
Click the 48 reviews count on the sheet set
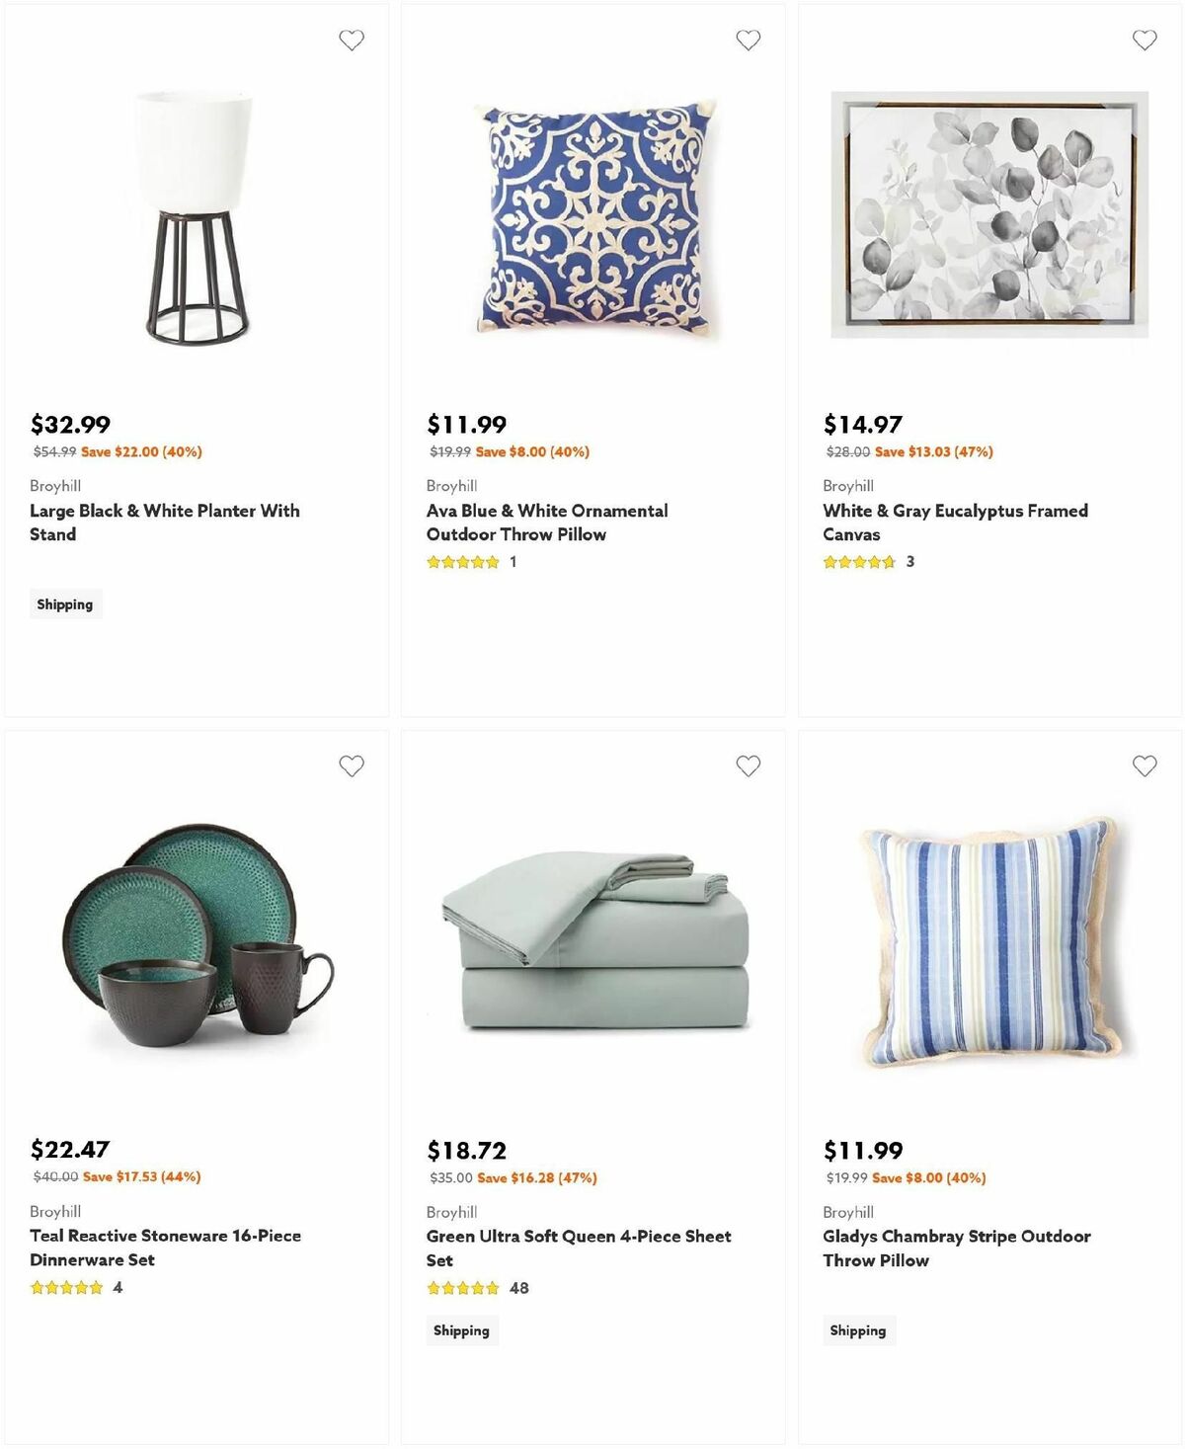pos(520,1288)
